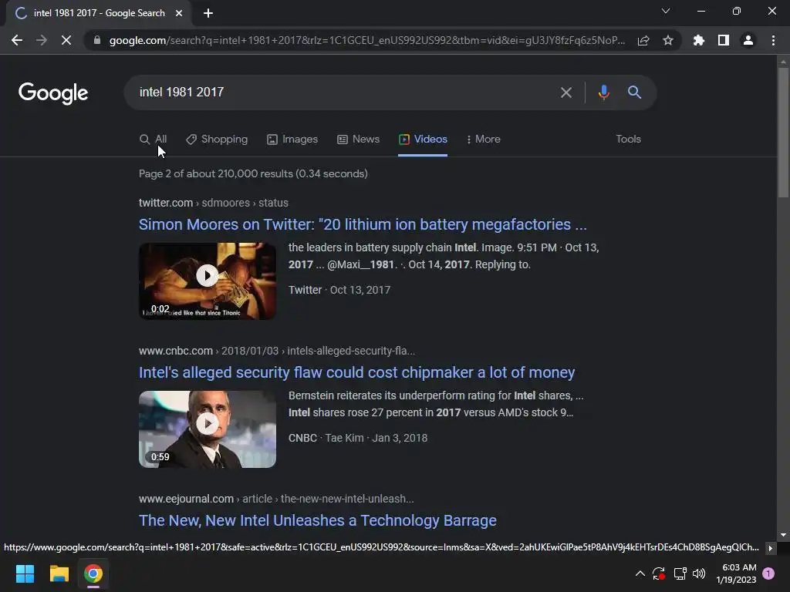Open Simon Moores on Twitter result
790x592 pixels.
point(363,224)
